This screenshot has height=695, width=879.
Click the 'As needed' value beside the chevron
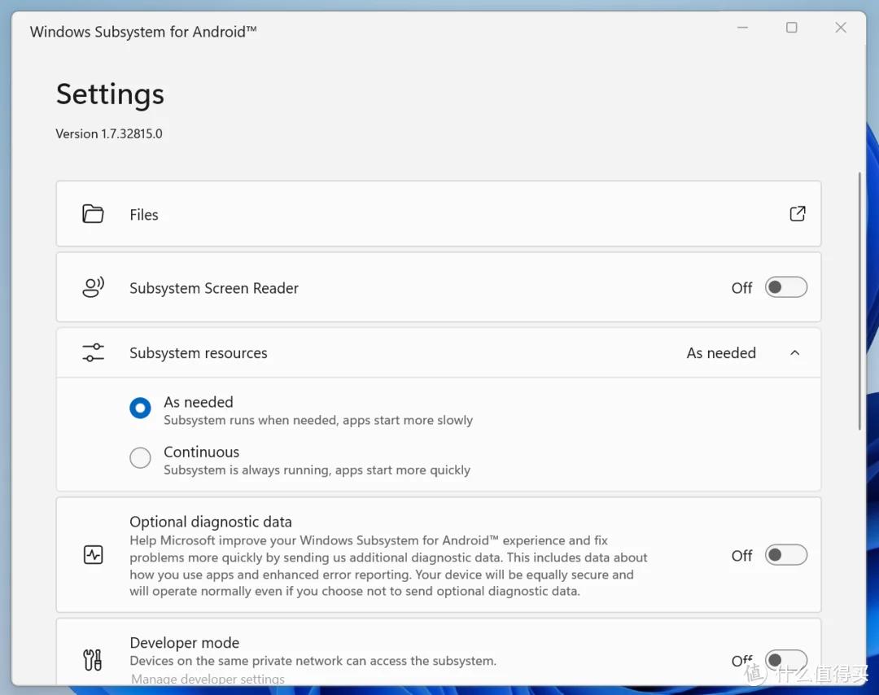[x=721, y=353]
